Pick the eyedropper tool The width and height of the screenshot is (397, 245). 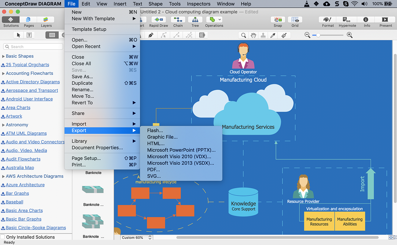[x=273, y=35]
